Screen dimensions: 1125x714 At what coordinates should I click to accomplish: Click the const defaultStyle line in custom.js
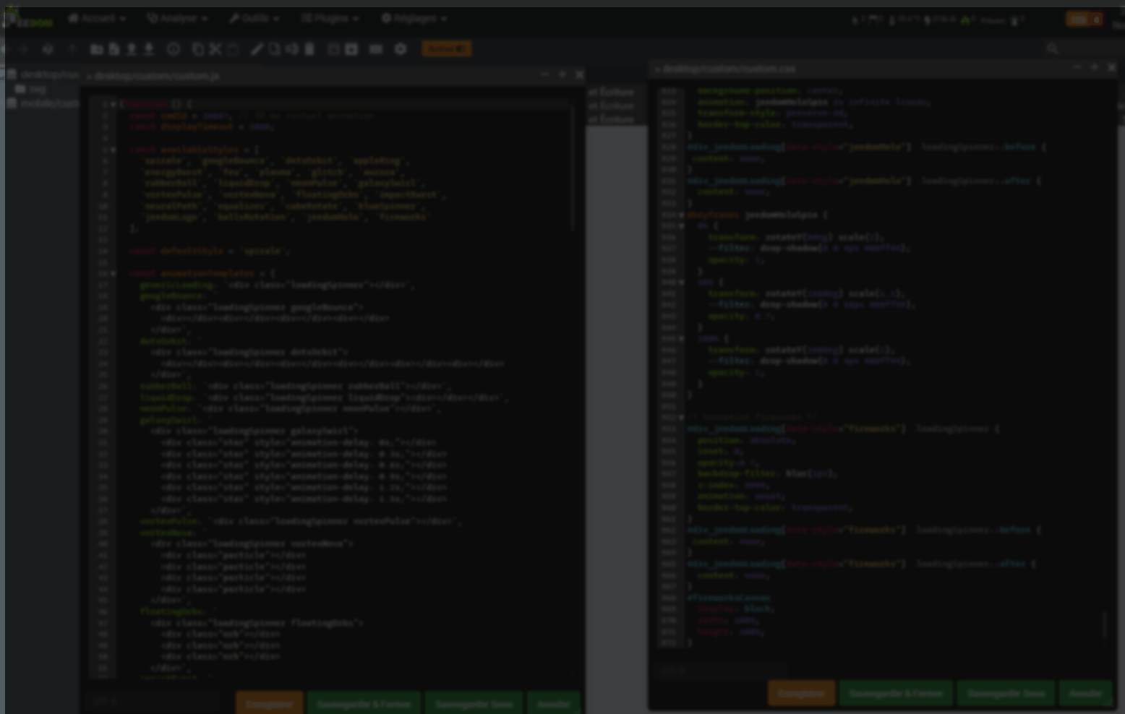coord(210,251)
